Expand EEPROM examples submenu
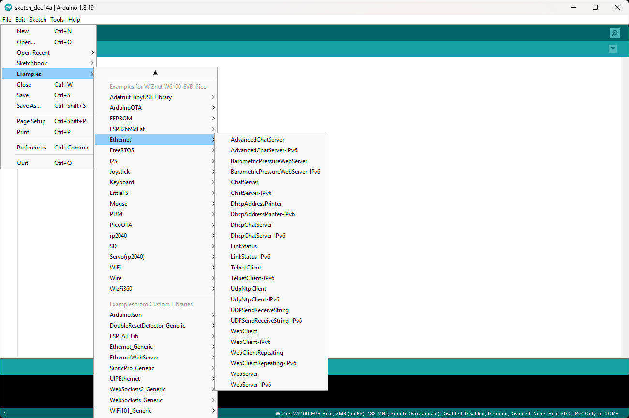This screenshot has height=418, width=629. coord(156,119)
